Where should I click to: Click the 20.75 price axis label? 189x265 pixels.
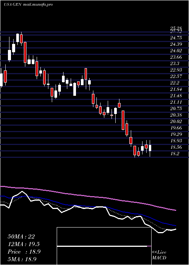click(x=176, y=109)
